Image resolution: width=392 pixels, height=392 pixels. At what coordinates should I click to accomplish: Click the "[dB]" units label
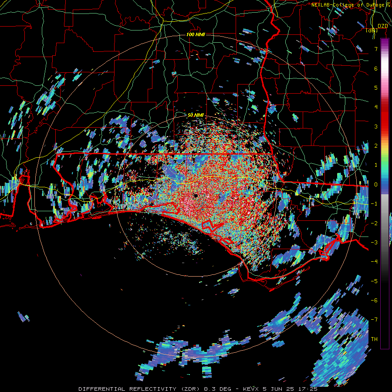372,30
